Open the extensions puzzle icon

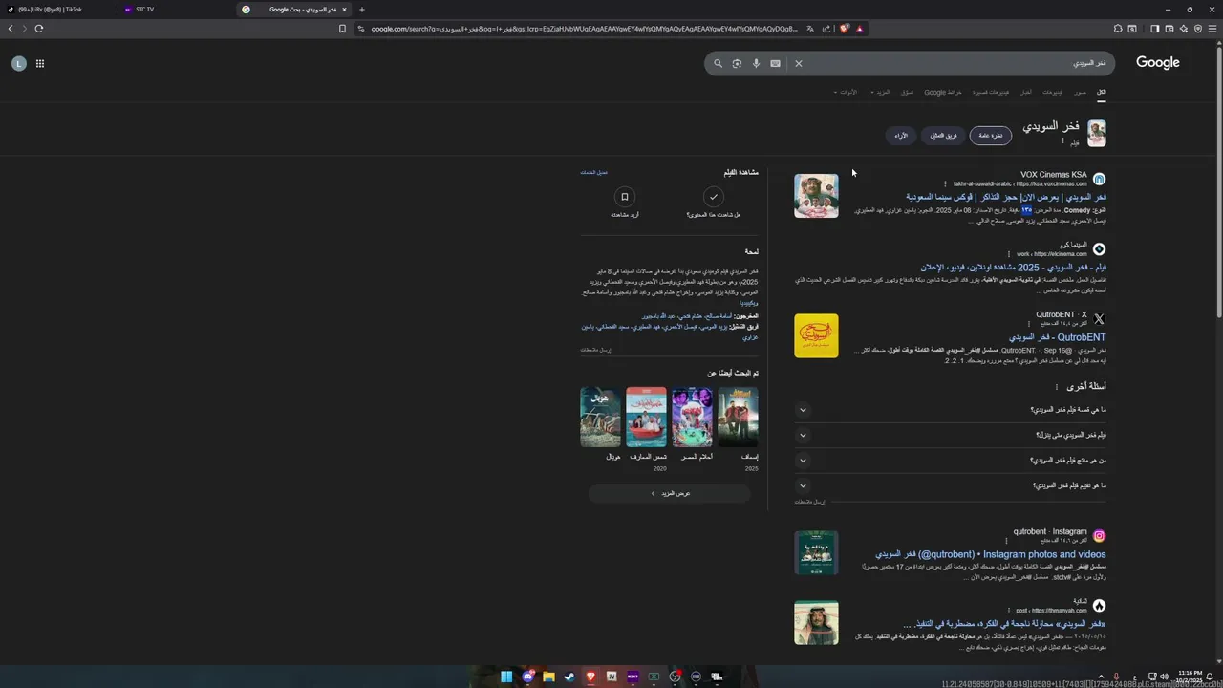click(x=1118, y=29)
